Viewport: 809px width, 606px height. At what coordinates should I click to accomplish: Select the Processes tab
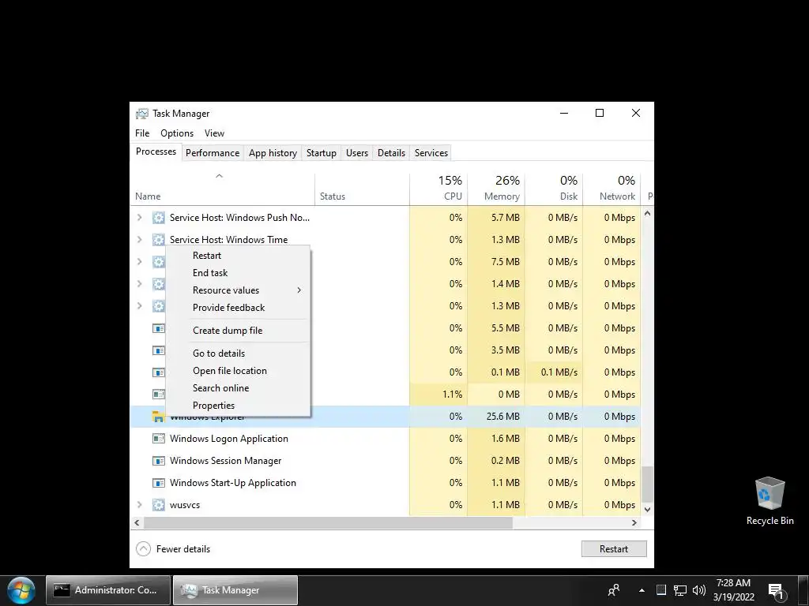[156, 151]
